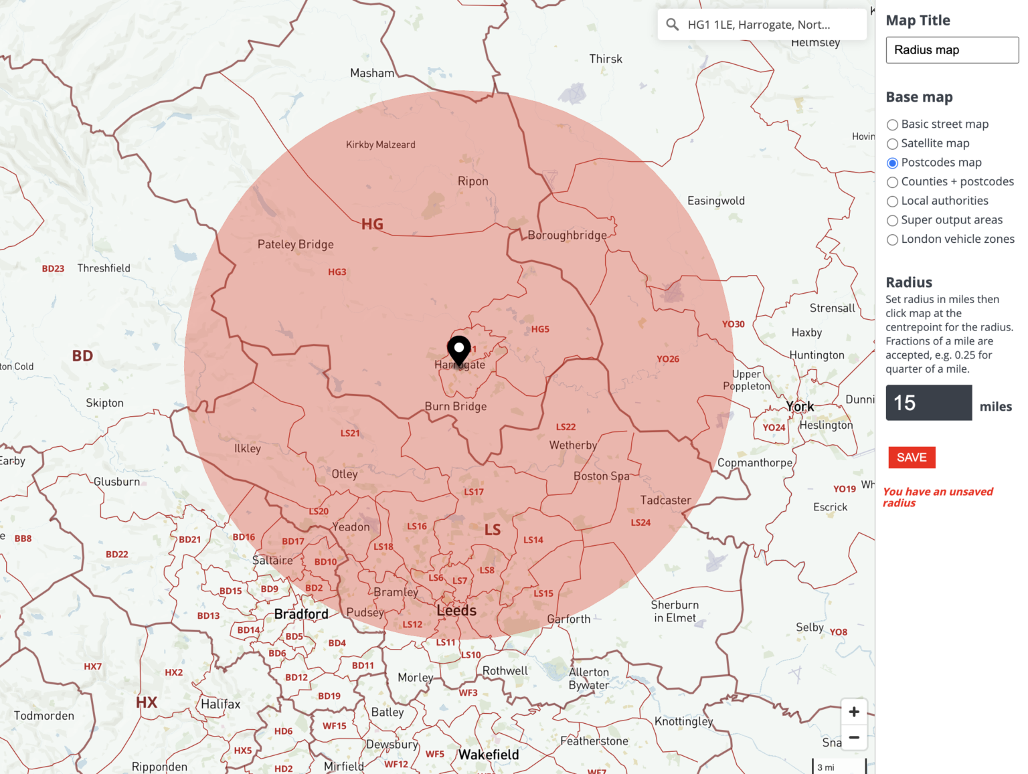Screen dimensions: 1028x774
Task: Choose Super output areas option
Action: coord(893,220)
